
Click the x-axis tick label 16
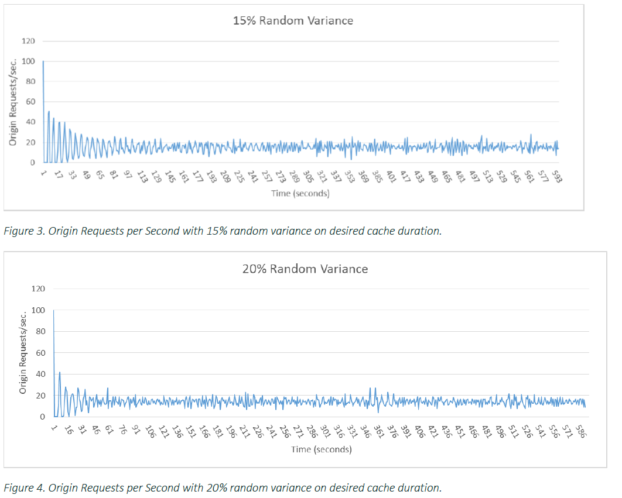(69, 430)
